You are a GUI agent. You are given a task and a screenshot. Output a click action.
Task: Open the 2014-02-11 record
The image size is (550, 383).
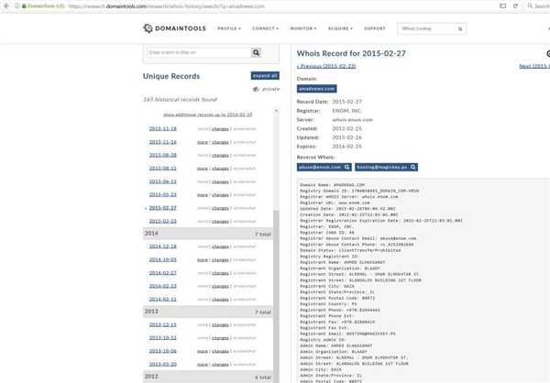(163, 300)
